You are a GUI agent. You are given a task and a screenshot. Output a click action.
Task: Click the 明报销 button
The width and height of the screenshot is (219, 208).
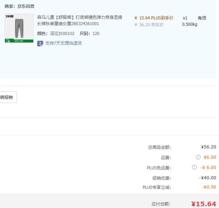point(8,97)
